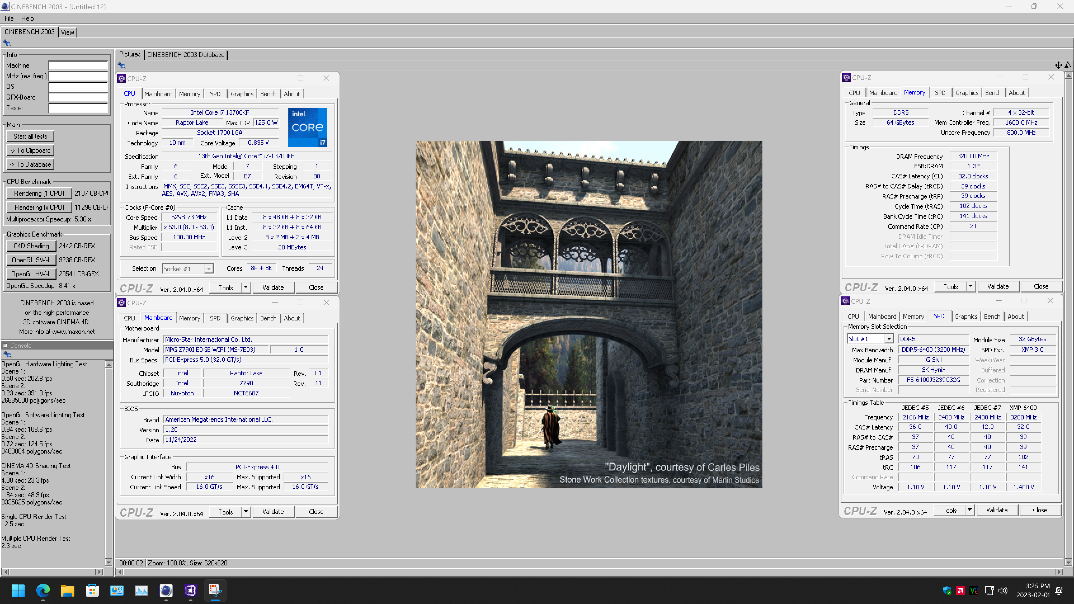Open the CINEBENCH 2003 Database tab
The image size is (1074, 604).
(185, 55)
